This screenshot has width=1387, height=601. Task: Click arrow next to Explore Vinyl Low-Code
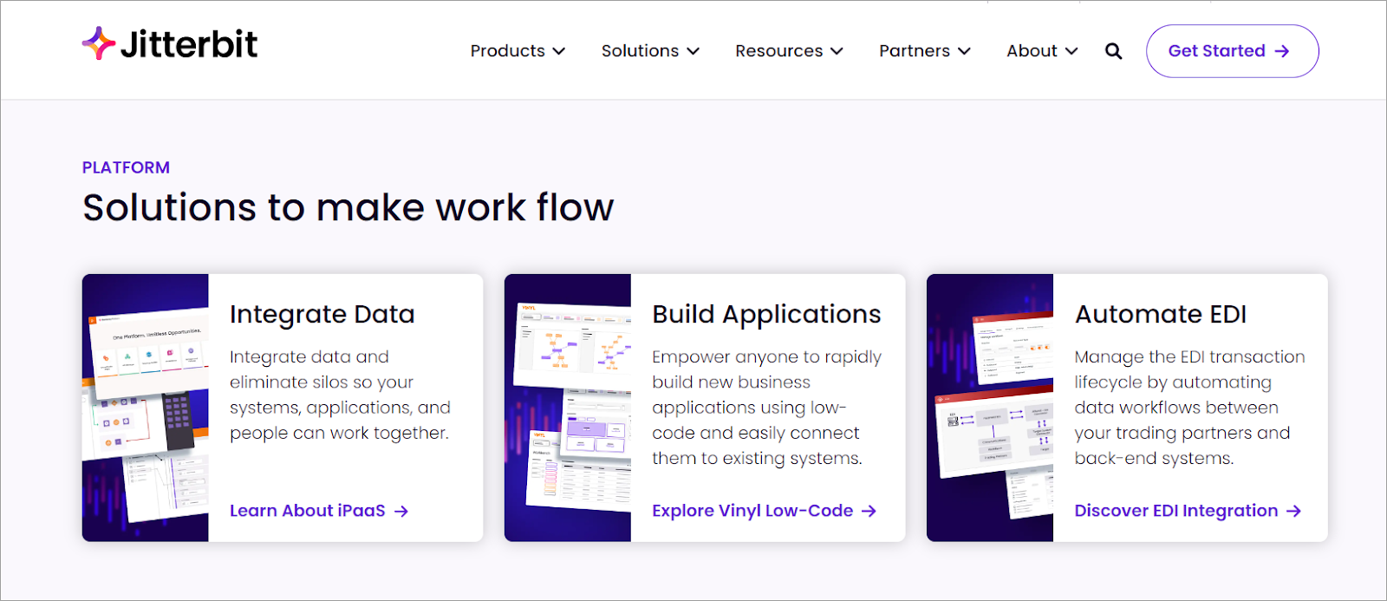[x=869, y=512]
